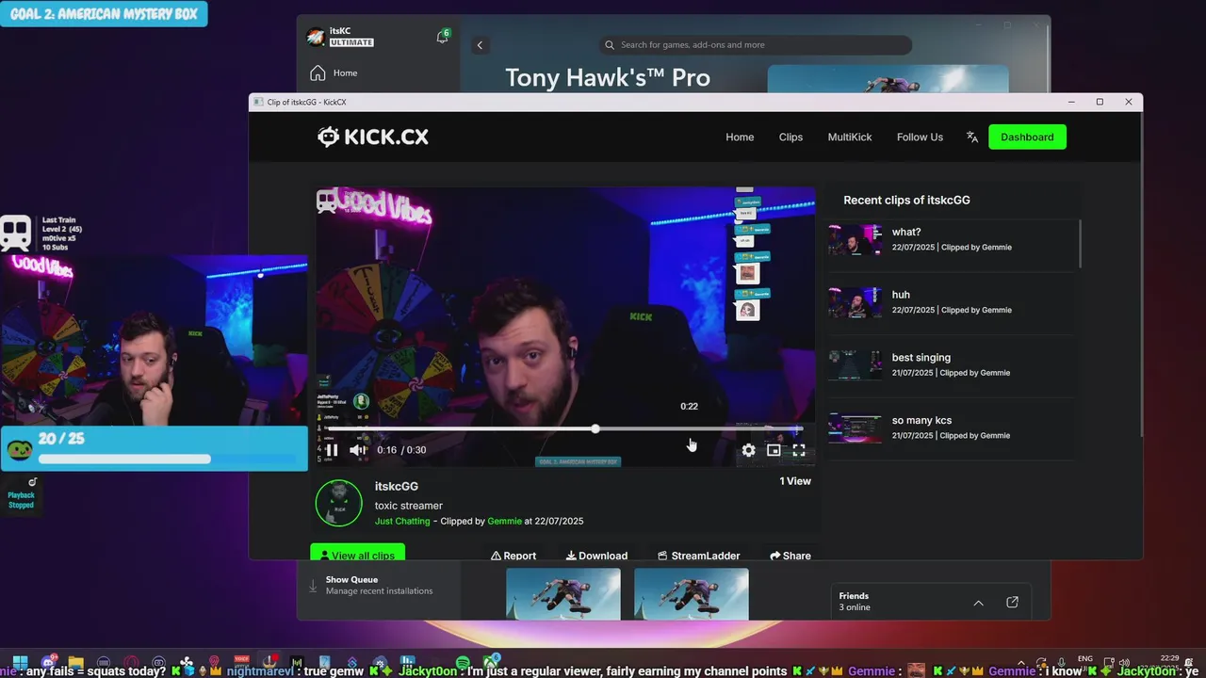The height and width of the screenshot is (678, 1206).
Task: Maximize the KickCX window
Action: (x=1100, y=102)
